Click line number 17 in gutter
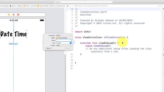Viewport: 164px width, 92px height. click(71, 57)
